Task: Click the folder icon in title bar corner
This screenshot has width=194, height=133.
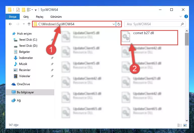Action: (x=10, y=10)
